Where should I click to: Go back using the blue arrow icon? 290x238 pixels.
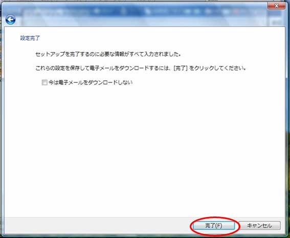click(x=10, y=19)
